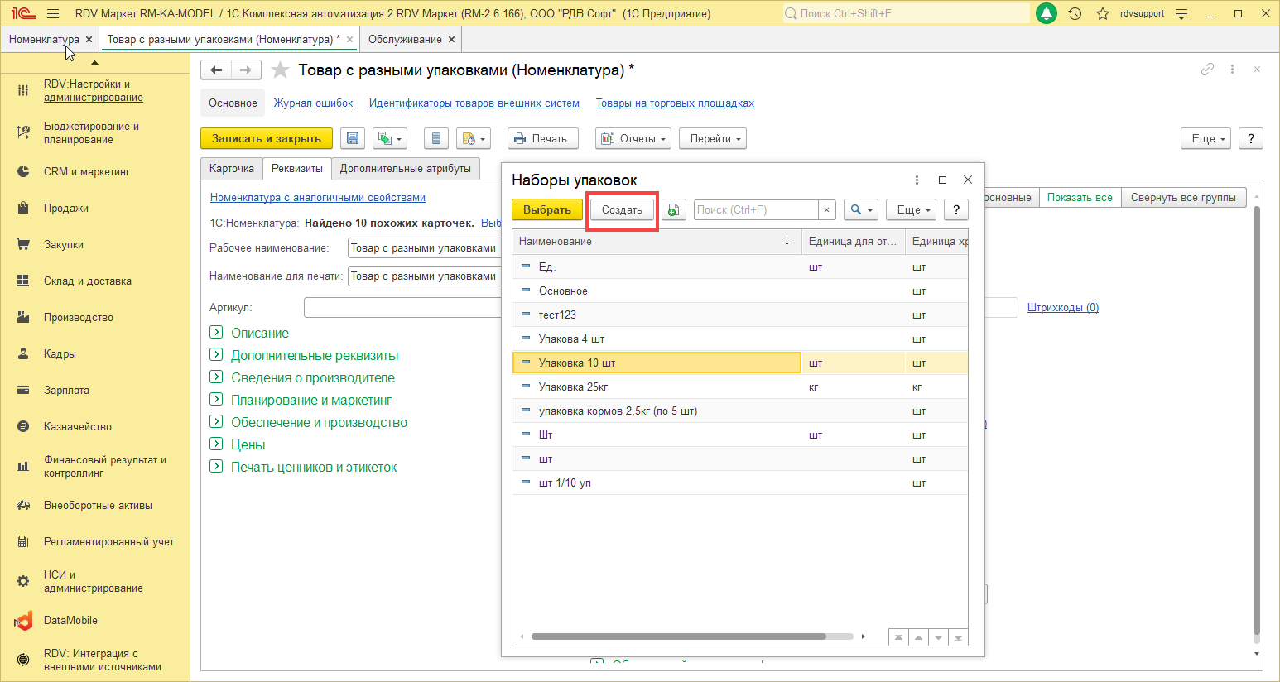The height and width of the screenshot is (682, 1280).
Task: Open the Продажи section in the sidebar
Action: coord(66,209)
